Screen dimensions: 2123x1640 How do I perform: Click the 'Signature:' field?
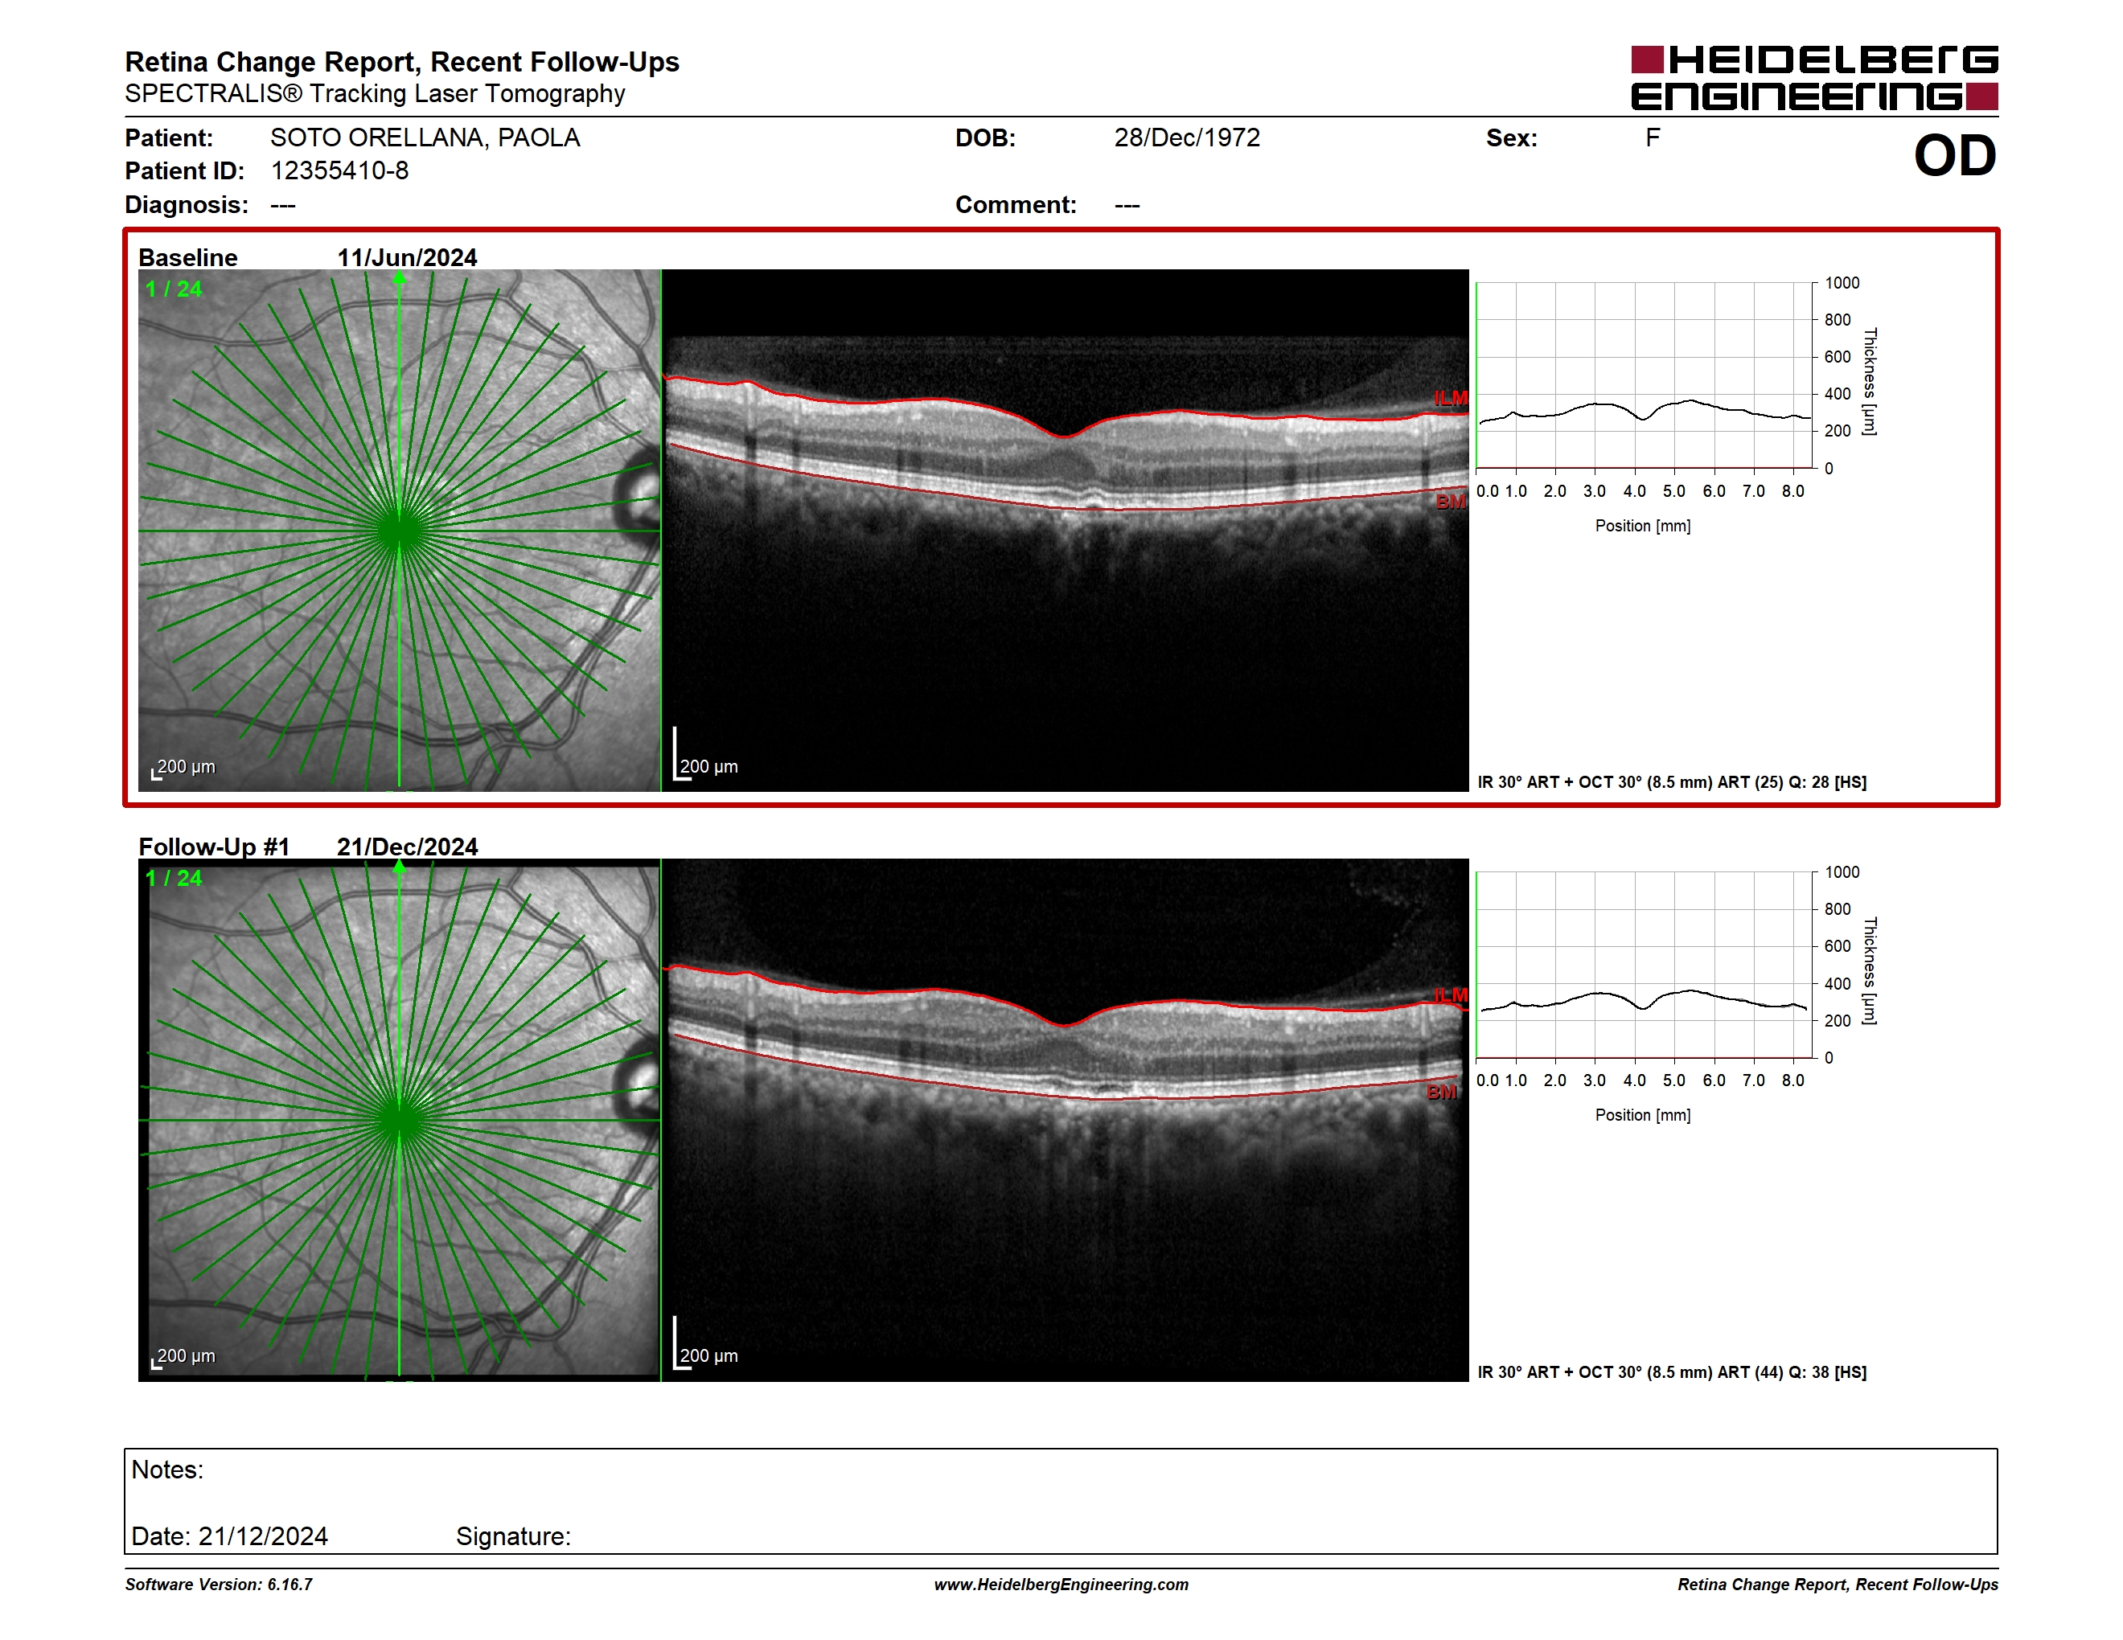pos(513,1536)
